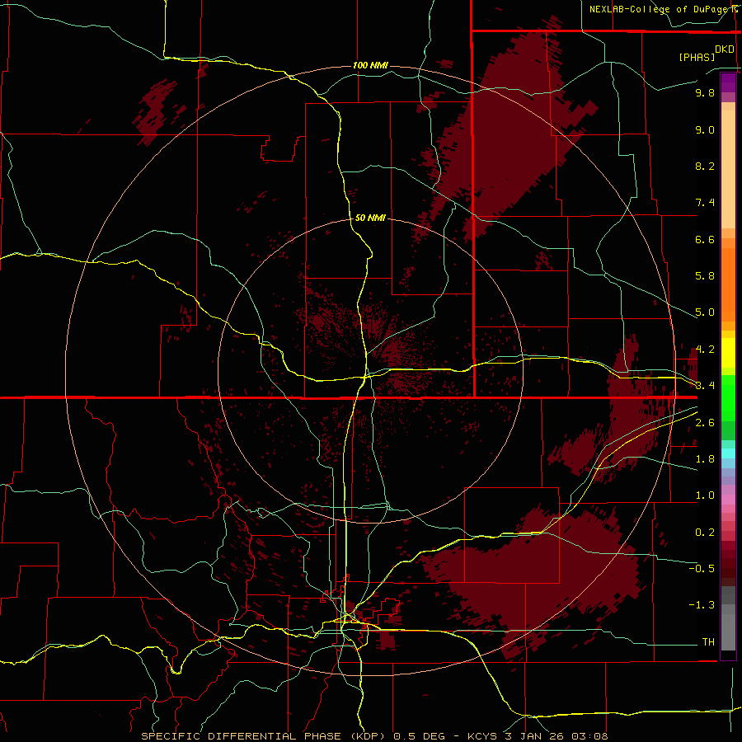742x742 pixels.
Task: Click the 100 NMI range ring label
Action: click(370, 65)
